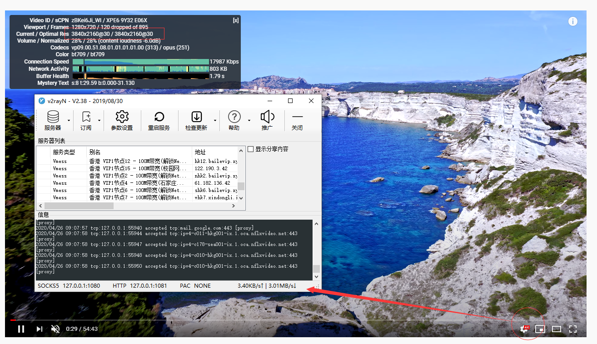Select server row 香港 VIP1节点7
The height and width of the screenshot is (344, 597).
click(137, 197)
